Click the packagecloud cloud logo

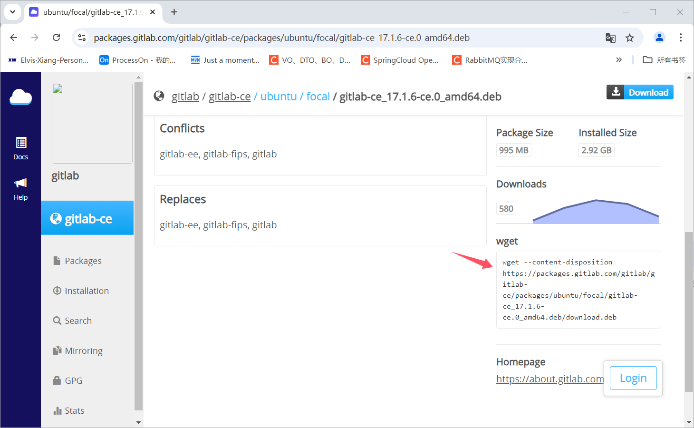click(20, 97)
